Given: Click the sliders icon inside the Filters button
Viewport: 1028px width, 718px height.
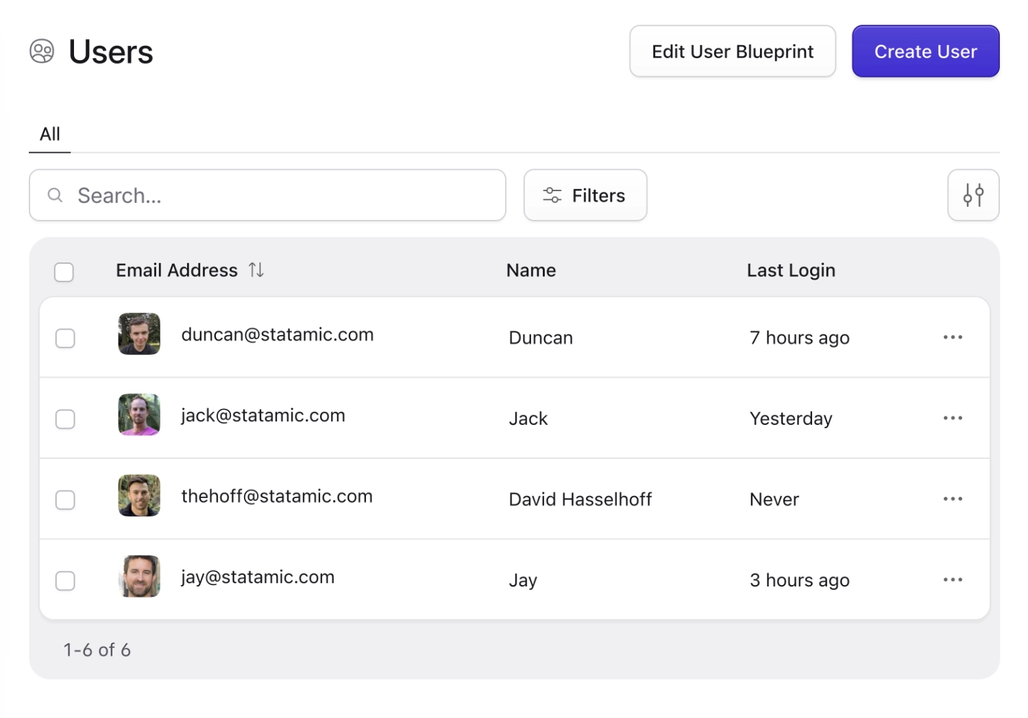Looking at the screenshot, I should coord(551,195).
